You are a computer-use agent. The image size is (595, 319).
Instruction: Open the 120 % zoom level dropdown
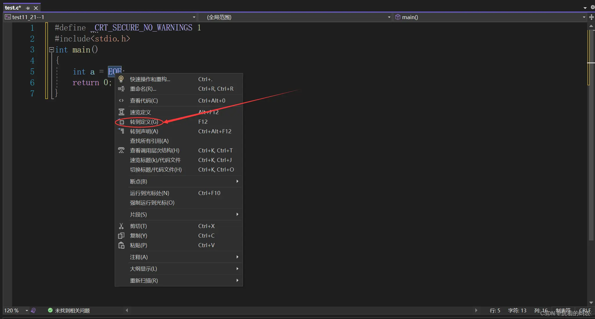click(27, 311)
